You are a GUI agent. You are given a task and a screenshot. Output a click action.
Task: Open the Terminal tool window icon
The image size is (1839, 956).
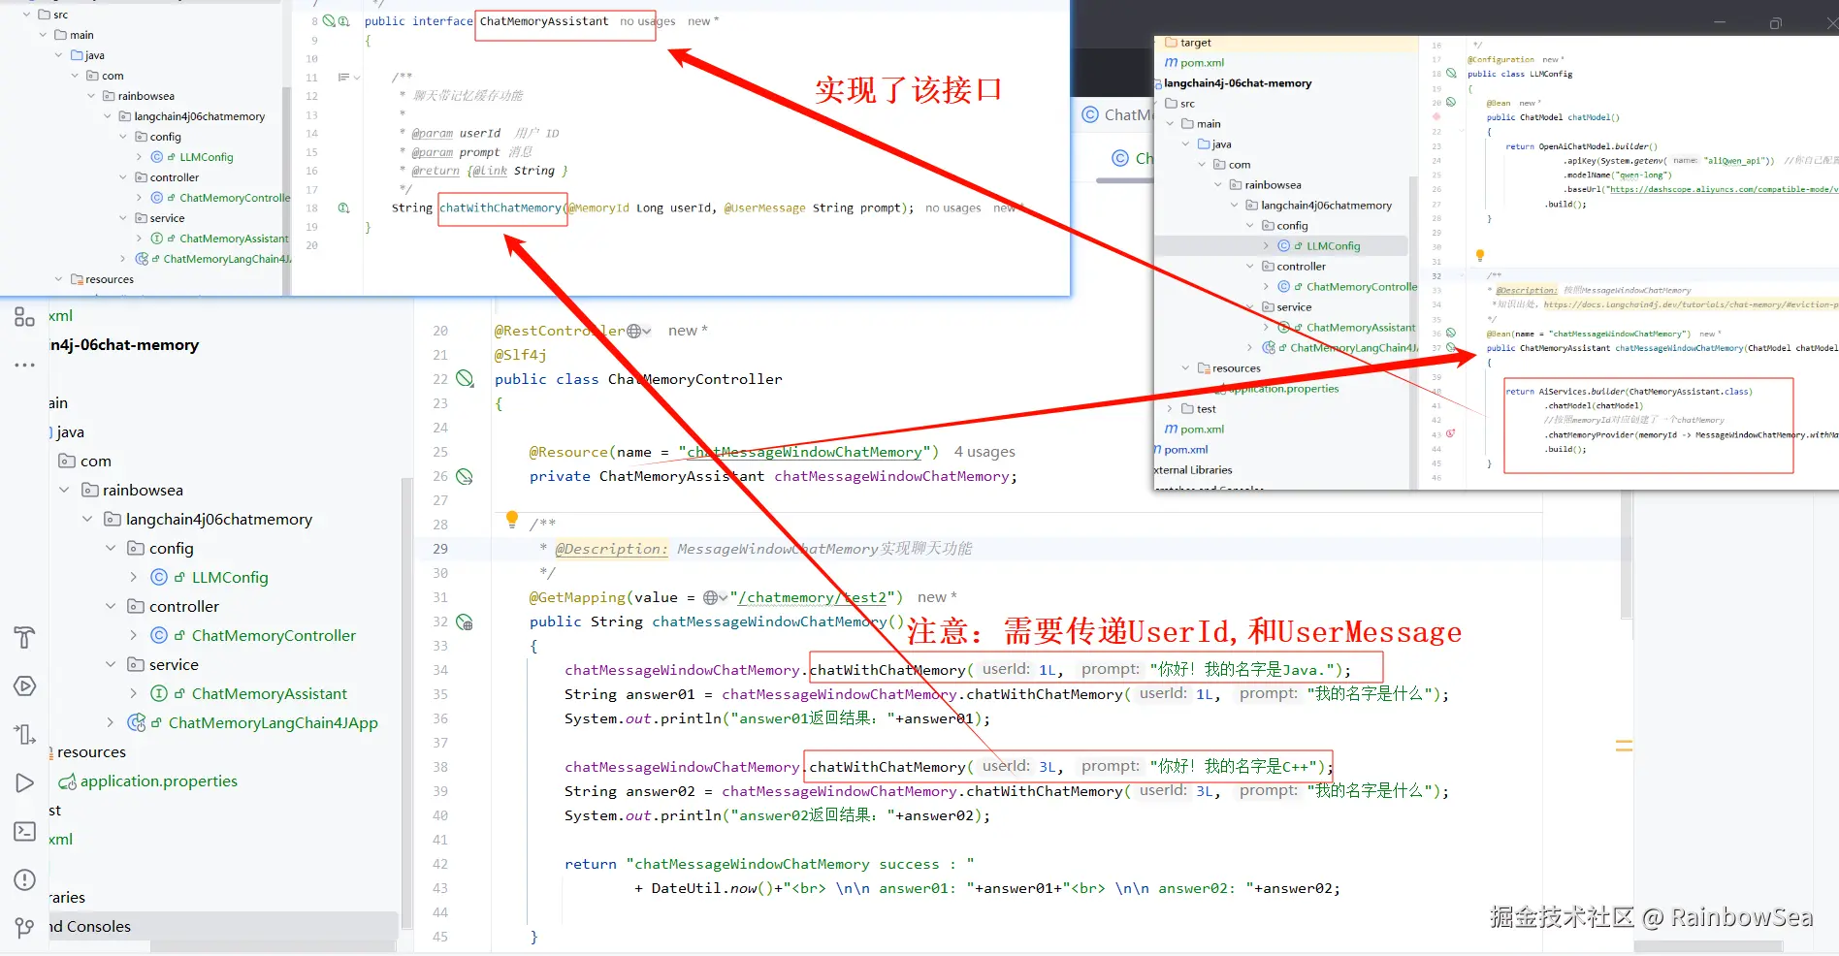(x=24, y=831)
